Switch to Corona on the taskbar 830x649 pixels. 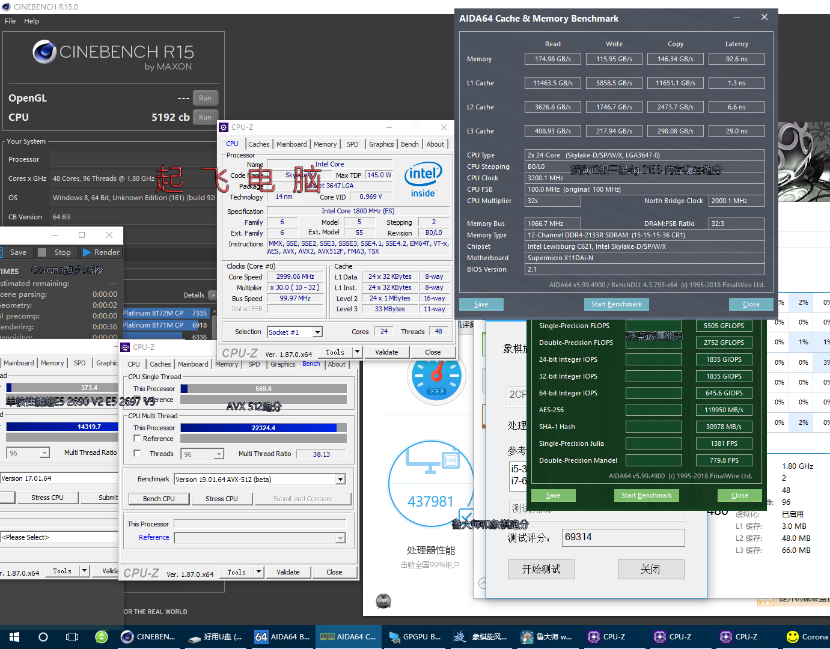coord(807,637)
